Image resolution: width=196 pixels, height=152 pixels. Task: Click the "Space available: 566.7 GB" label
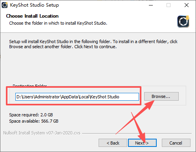(x=34, y=121)
